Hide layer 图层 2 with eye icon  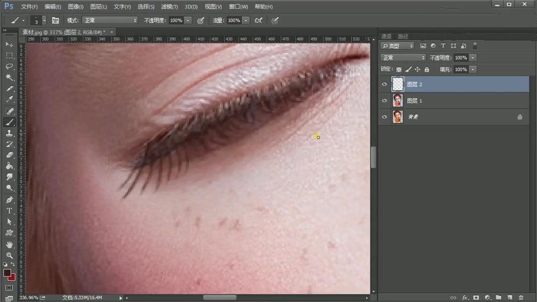385,84
